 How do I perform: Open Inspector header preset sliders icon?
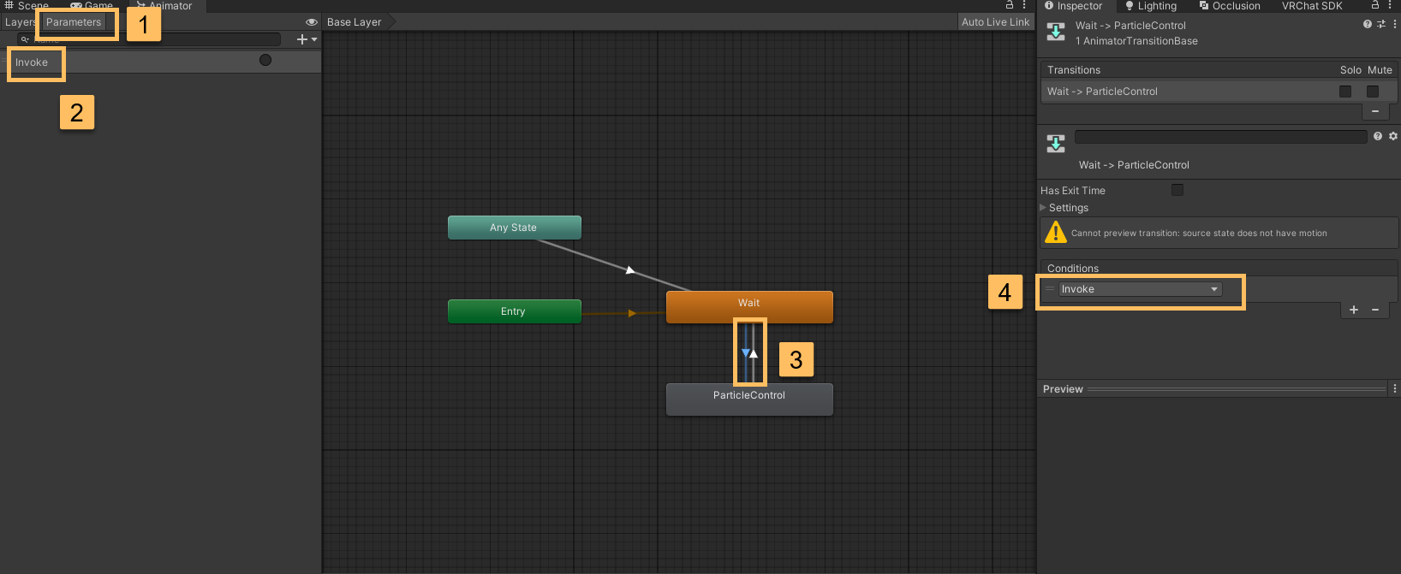[1381, 25]
